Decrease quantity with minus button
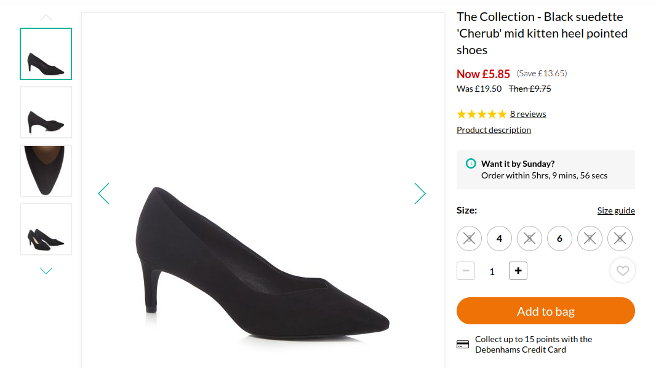The width and height of the screenshot is (656, 368). click(466, 271)
